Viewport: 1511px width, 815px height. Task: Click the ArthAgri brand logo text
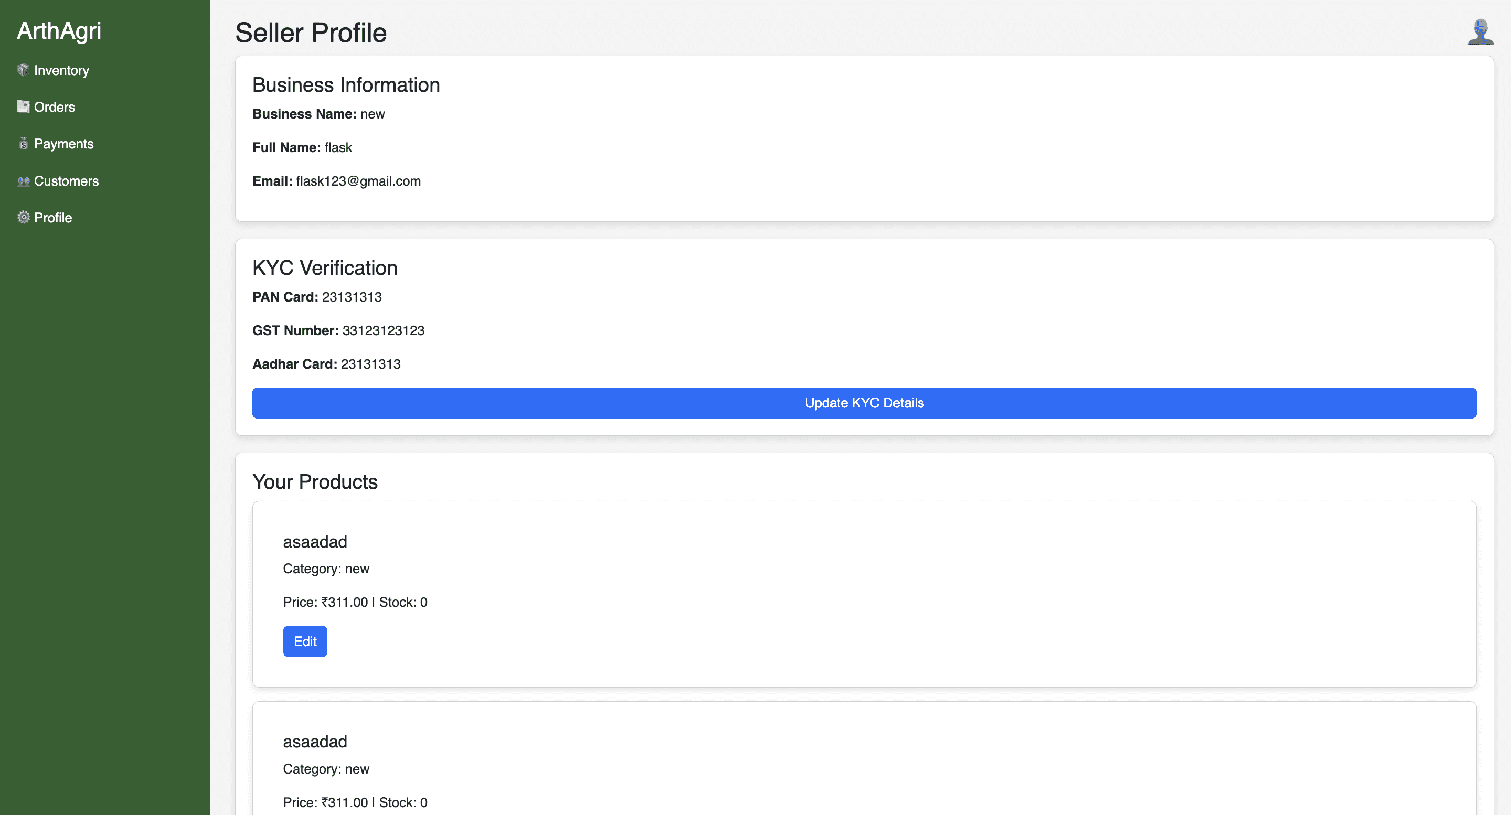(59, 31)
